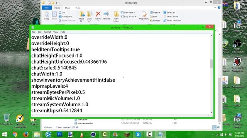Click the Notepad vertical scrollbar thumb
Image resolution: width=247 pixels, height=138 pixels.
point(211,64)
